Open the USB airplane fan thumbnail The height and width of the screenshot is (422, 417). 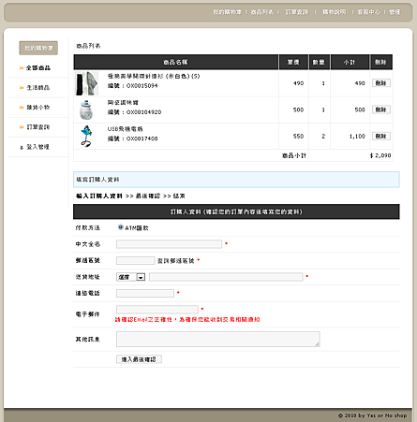(x=87, y=137)
